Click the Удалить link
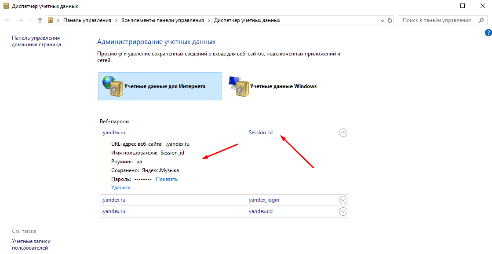The image size is (492, 254). tap(121, 188)
